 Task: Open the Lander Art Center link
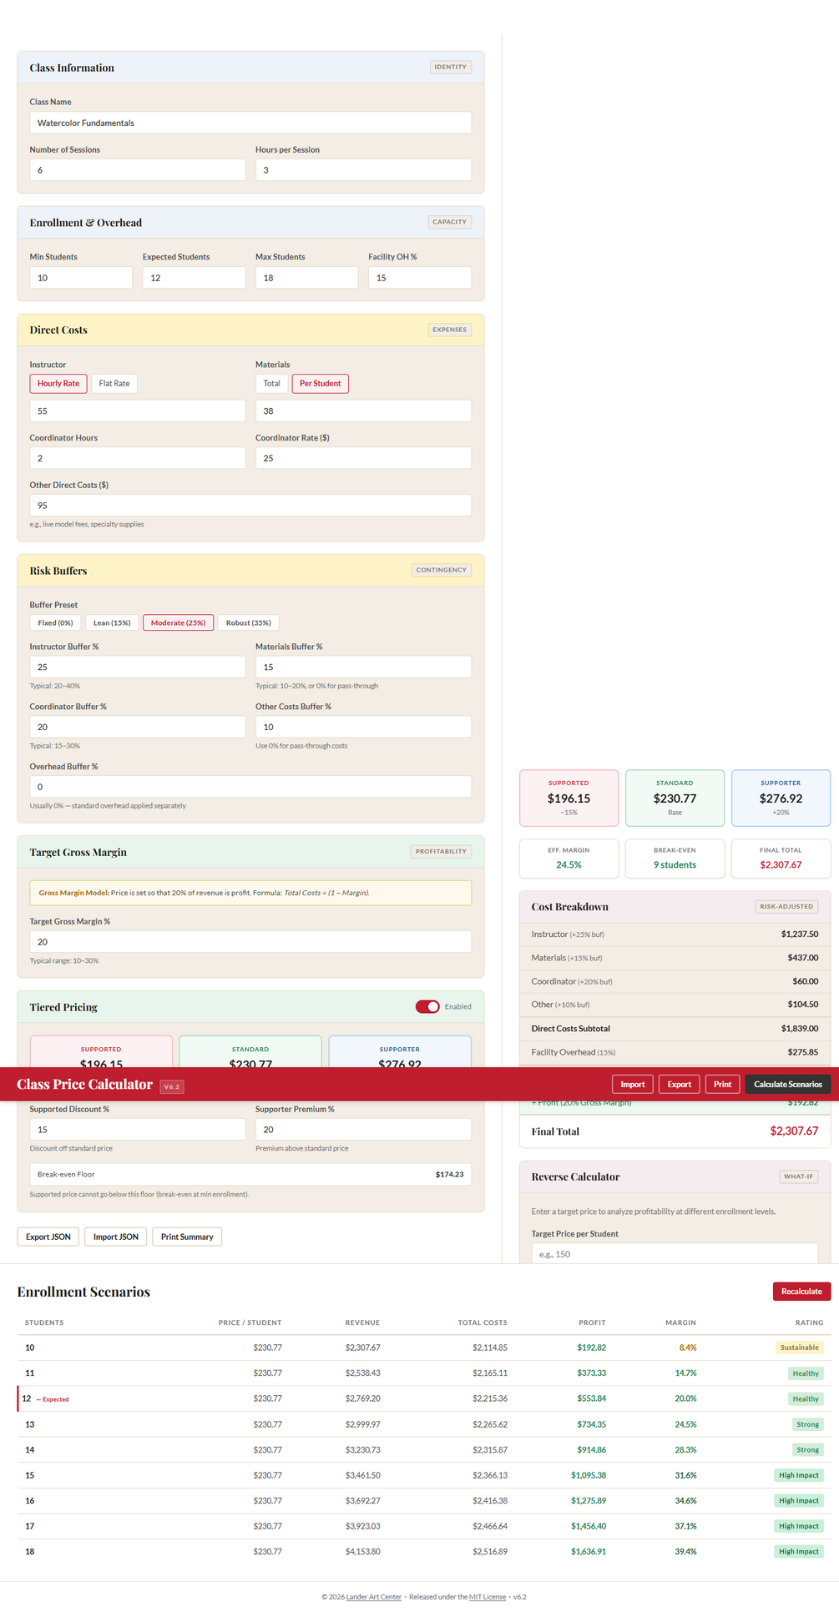coord(374,1597)
